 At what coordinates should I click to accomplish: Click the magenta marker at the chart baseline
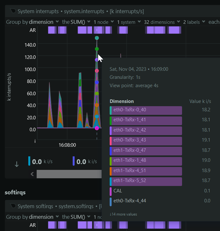coord(97,128)
